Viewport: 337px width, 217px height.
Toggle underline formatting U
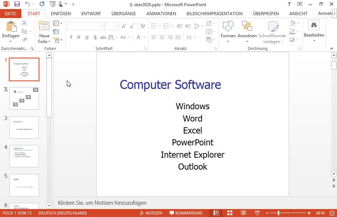point(87,37)
